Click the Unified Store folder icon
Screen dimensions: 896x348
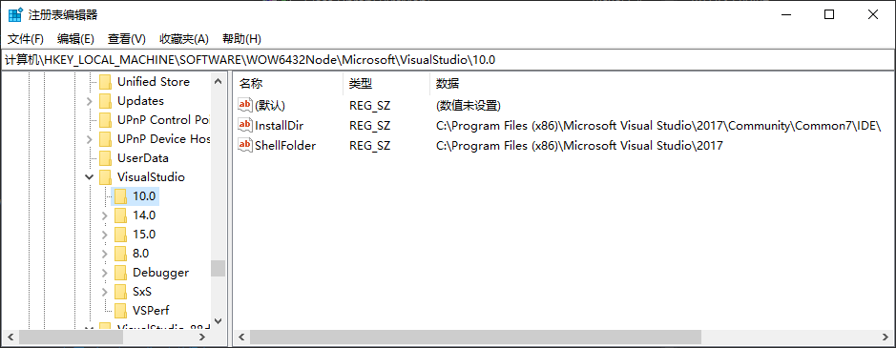point(105,82)
